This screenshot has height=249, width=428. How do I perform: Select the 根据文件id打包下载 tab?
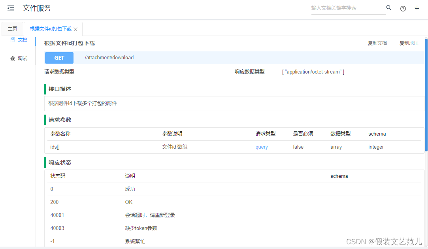pyautogui.click(x=51, y=29)
